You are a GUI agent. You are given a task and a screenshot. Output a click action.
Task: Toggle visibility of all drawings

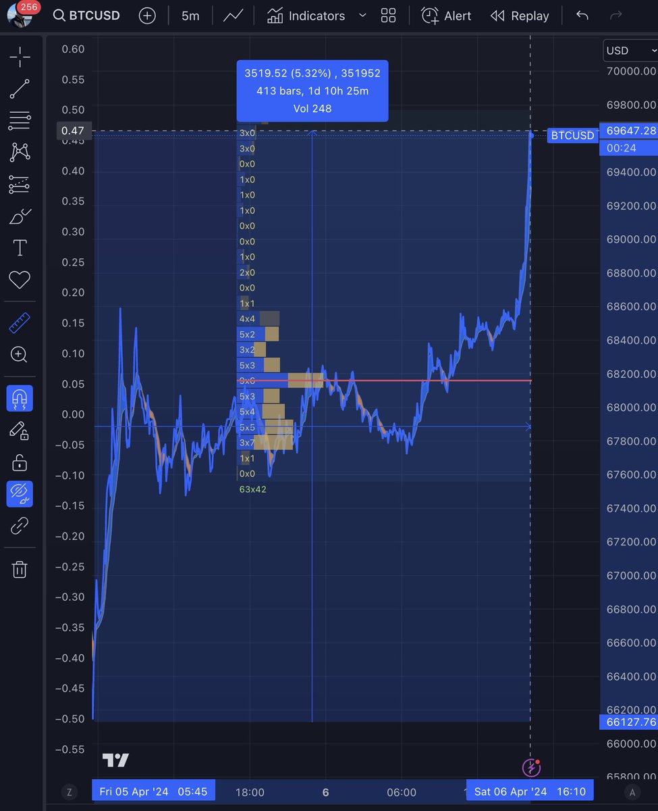(x=20, y=493)
